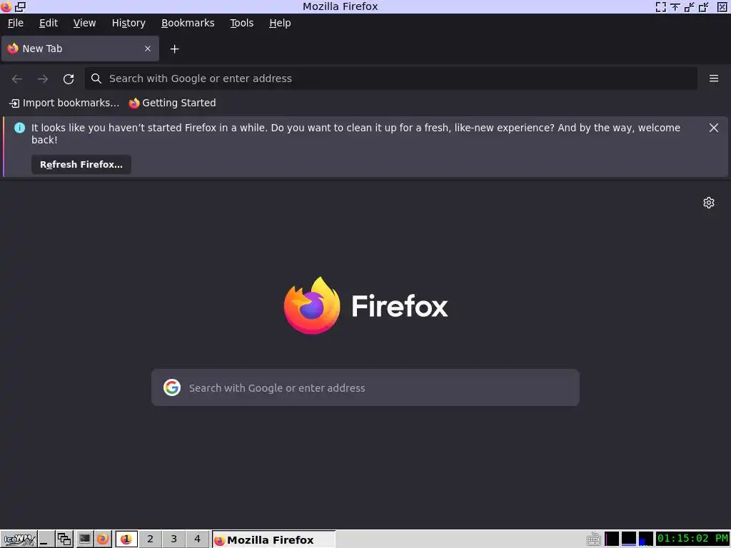This screenshot has height=548, width=731.
Task: Open the View menu
Action: pos(84,23)
